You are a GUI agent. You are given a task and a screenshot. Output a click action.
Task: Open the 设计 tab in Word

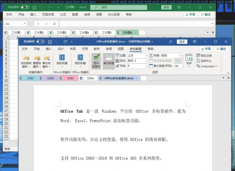[x=61, y=49]
